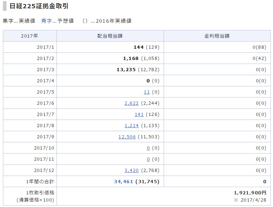Open the 2017/9 forecast link 12,506

coord(127,137)
